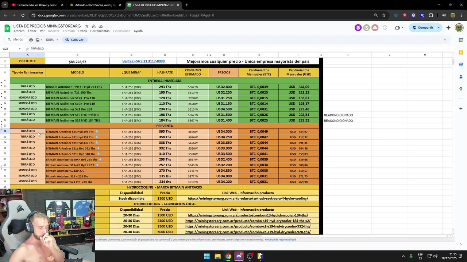Image resolution: width=467 pixels, height=262 pixels.
Task: Open the Name box A22 dropdown
Action: (20, 49)
